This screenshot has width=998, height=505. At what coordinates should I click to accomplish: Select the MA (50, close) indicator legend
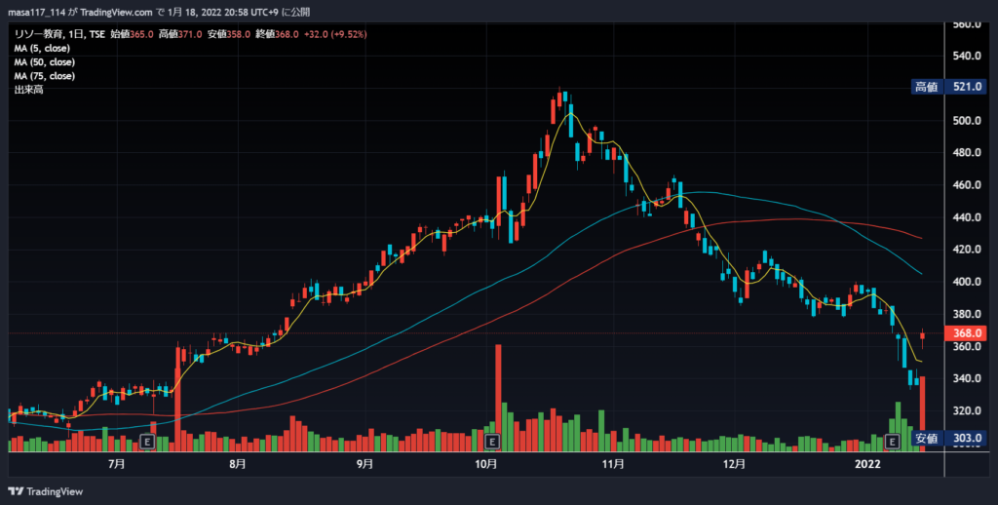(x=45, y=62)
